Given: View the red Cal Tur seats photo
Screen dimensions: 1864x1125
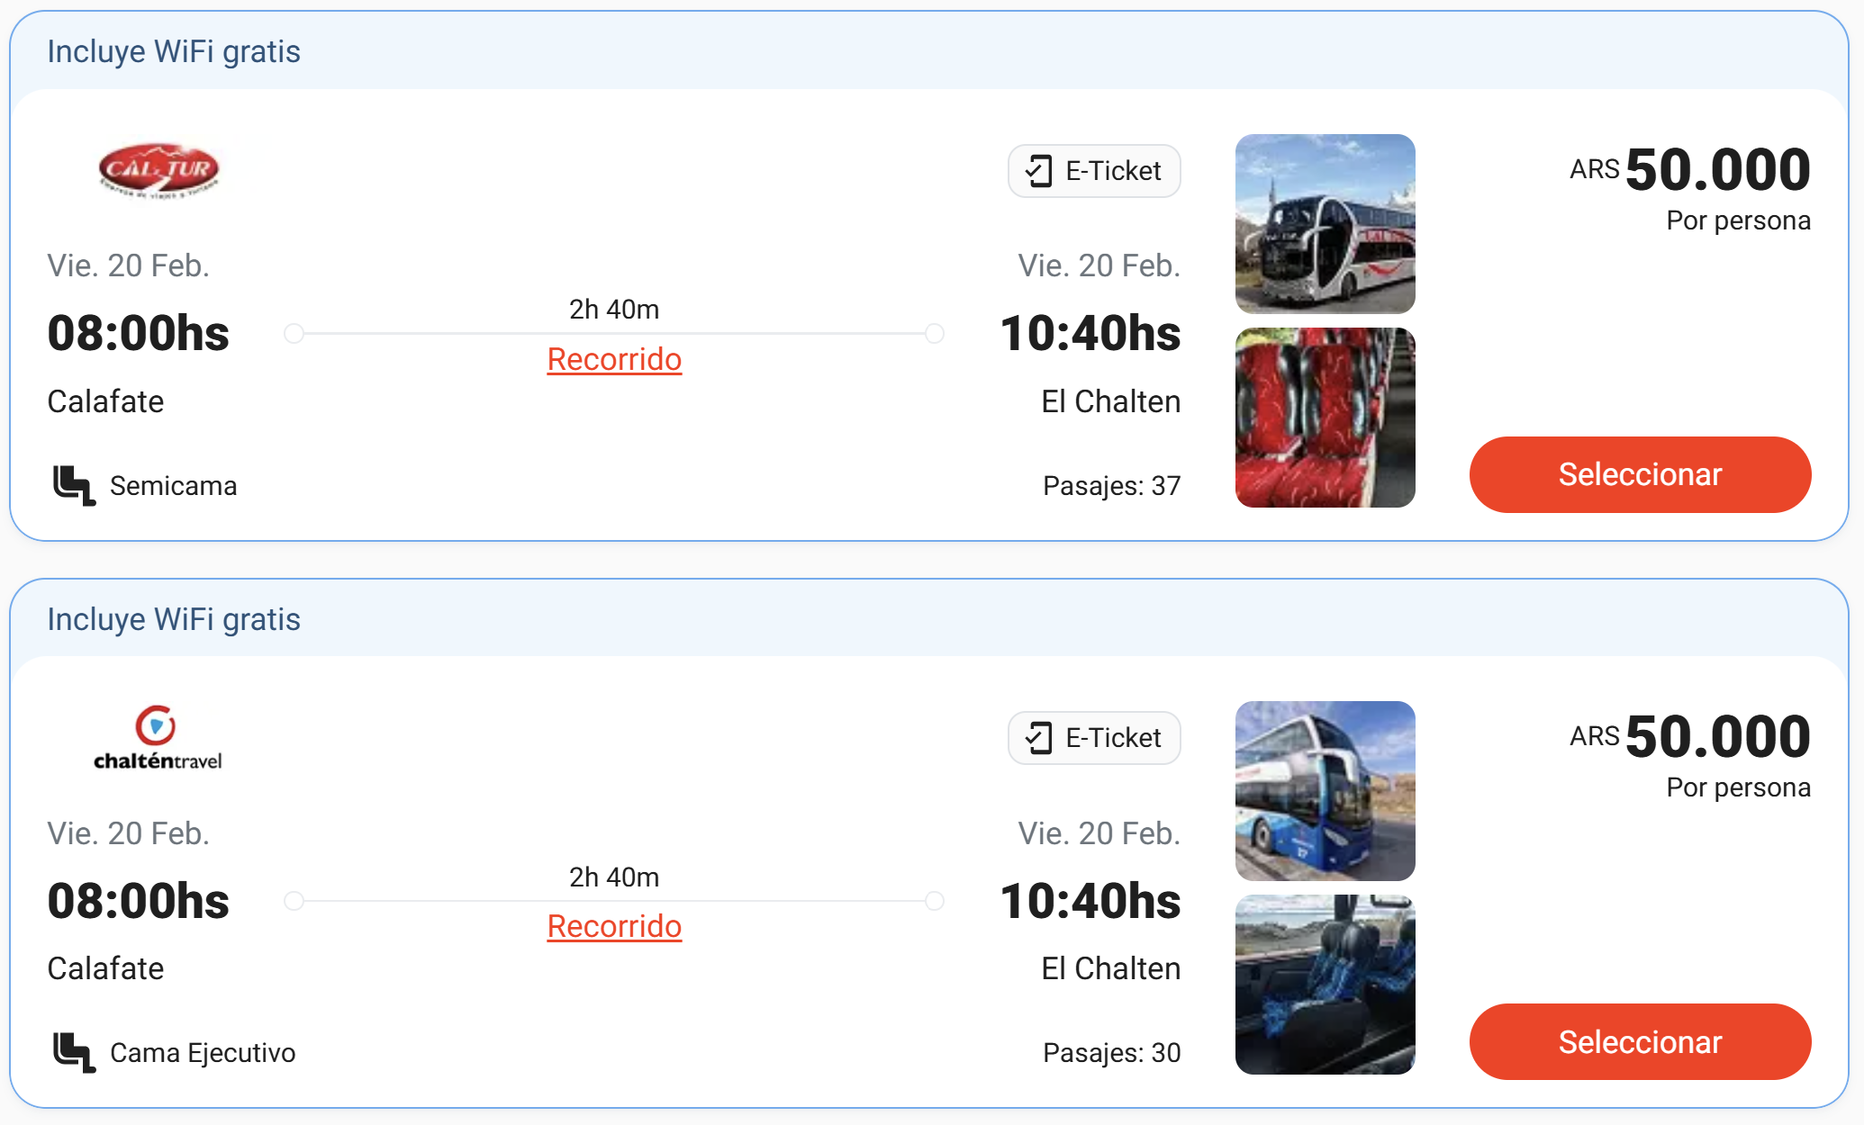Looking at the screenshot, I should pos(1325,418).
